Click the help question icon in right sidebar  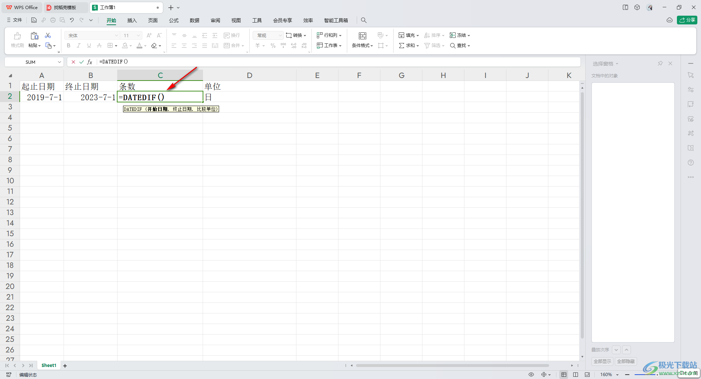(691, 163)
